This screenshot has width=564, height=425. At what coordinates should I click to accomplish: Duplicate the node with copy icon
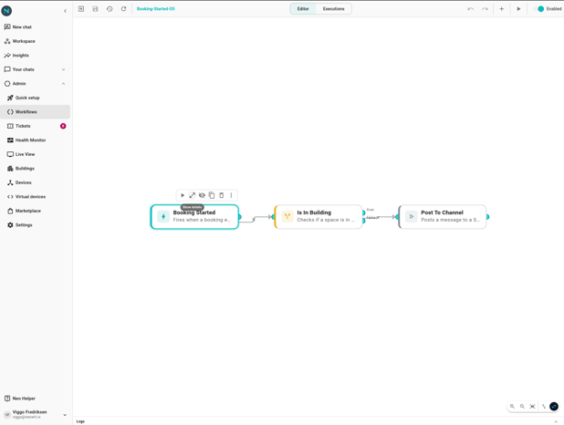[x=212, y=195]
